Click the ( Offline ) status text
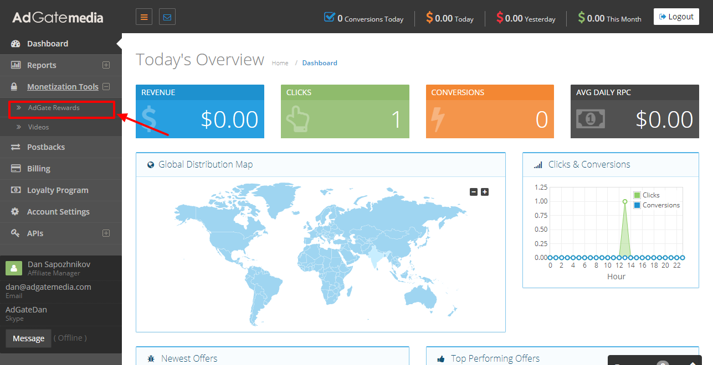 pos(70,338)
